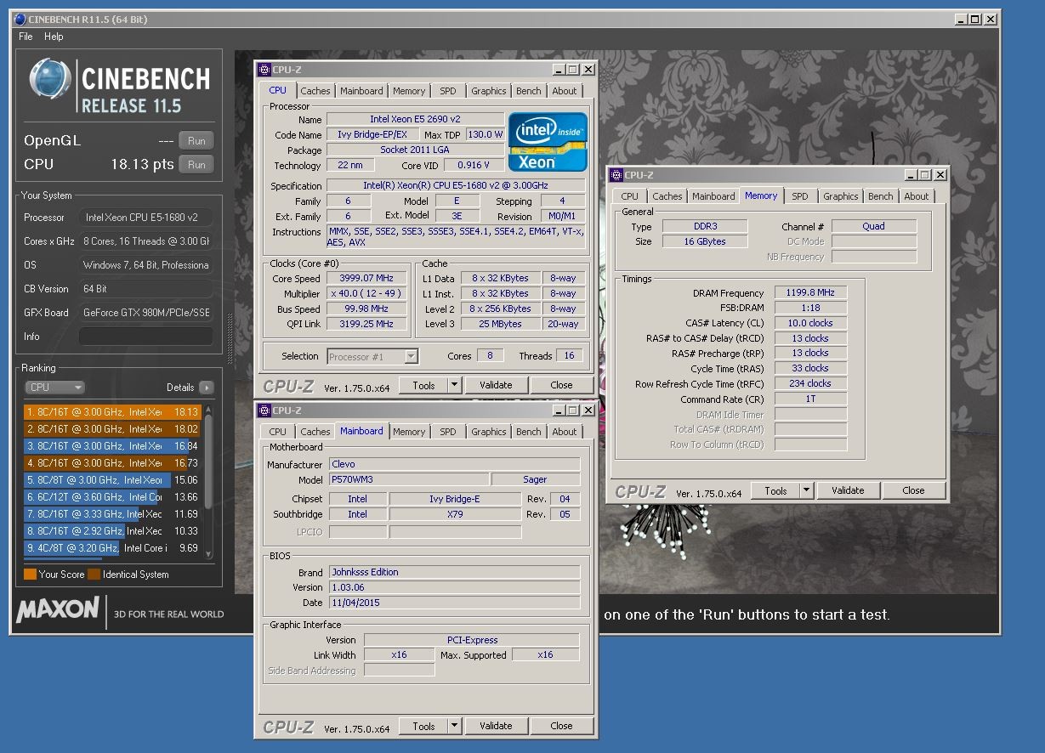Screen dimensions: 1045x753
Task: Open Mainboard tab in CPU-Z memory window
Action: pos(713,196)
